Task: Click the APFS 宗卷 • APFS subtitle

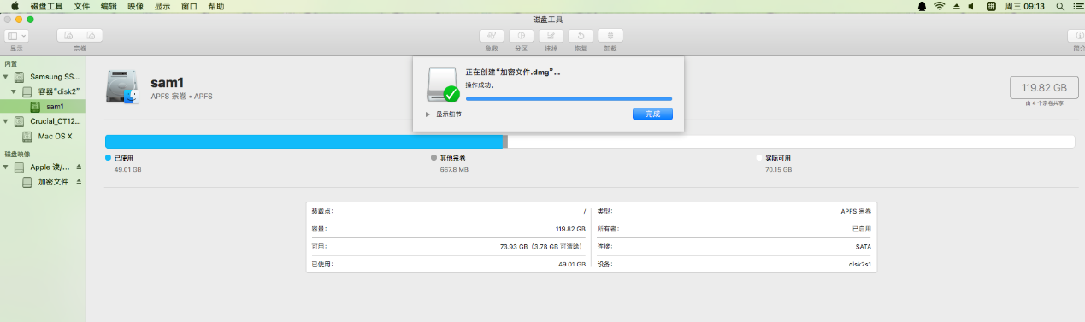Action: (181, 97)
